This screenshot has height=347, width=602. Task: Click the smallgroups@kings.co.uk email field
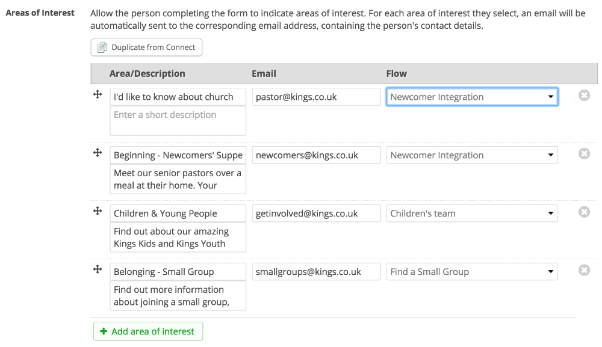pos(316,272)
